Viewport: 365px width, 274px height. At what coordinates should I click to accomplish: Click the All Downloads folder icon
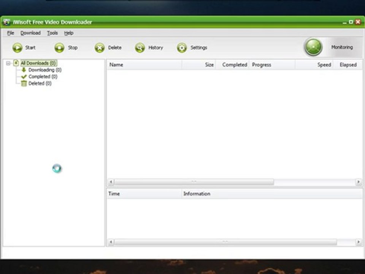click(x=16, y=63)
